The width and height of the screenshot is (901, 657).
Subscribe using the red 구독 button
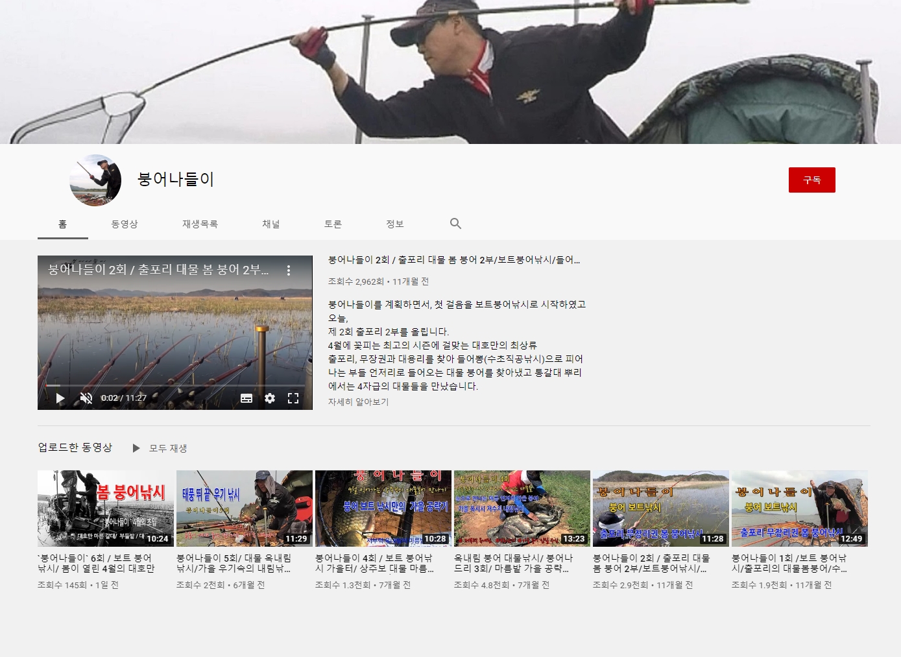click(x=811, y=180)
